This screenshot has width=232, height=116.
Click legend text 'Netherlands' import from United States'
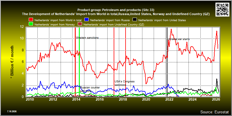coord(162,20)
